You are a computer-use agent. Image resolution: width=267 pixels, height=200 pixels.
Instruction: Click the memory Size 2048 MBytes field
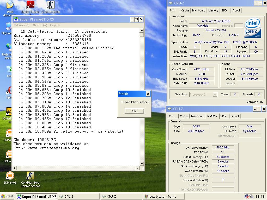click(x=196, y=131)
